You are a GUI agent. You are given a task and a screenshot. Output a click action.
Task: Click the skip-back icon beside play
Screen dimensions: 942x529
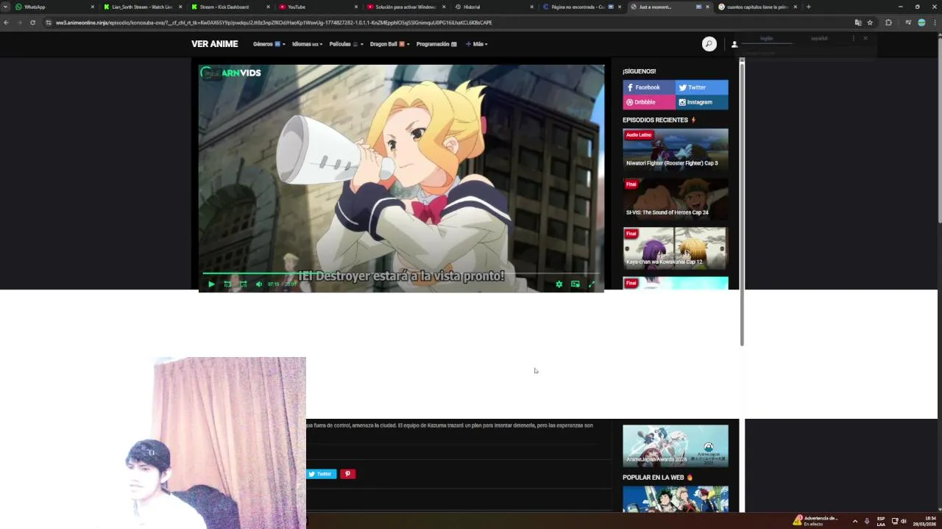(x=227, y=284)
